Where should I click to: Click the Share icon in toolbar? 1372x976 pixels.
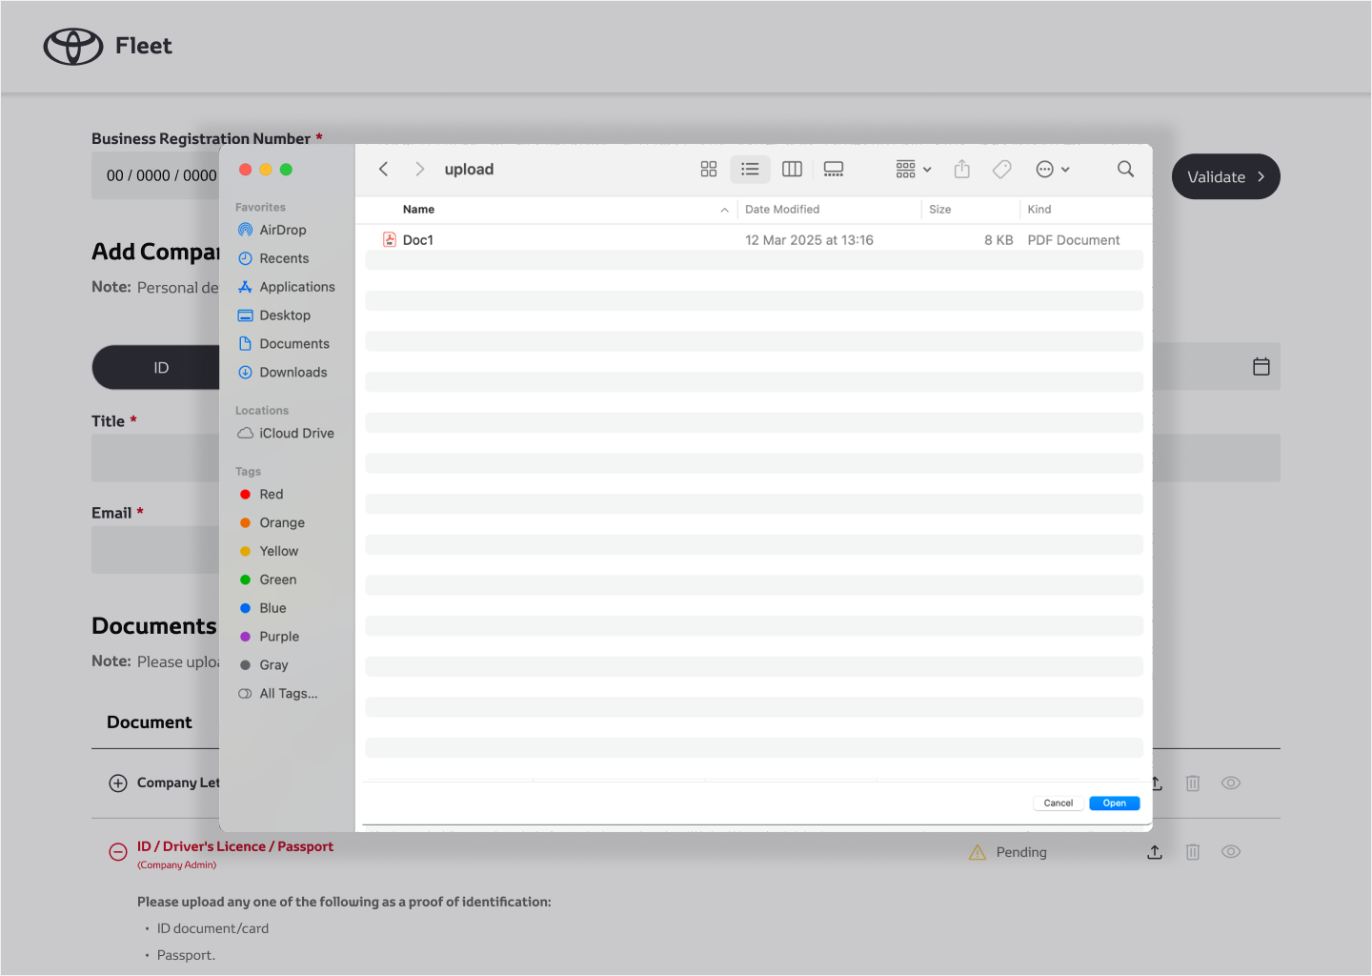point(962,169)
